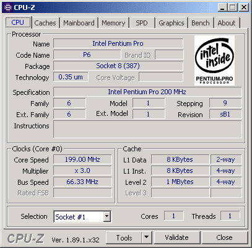Click the empty Level 3 size field

tap(180, 193)
